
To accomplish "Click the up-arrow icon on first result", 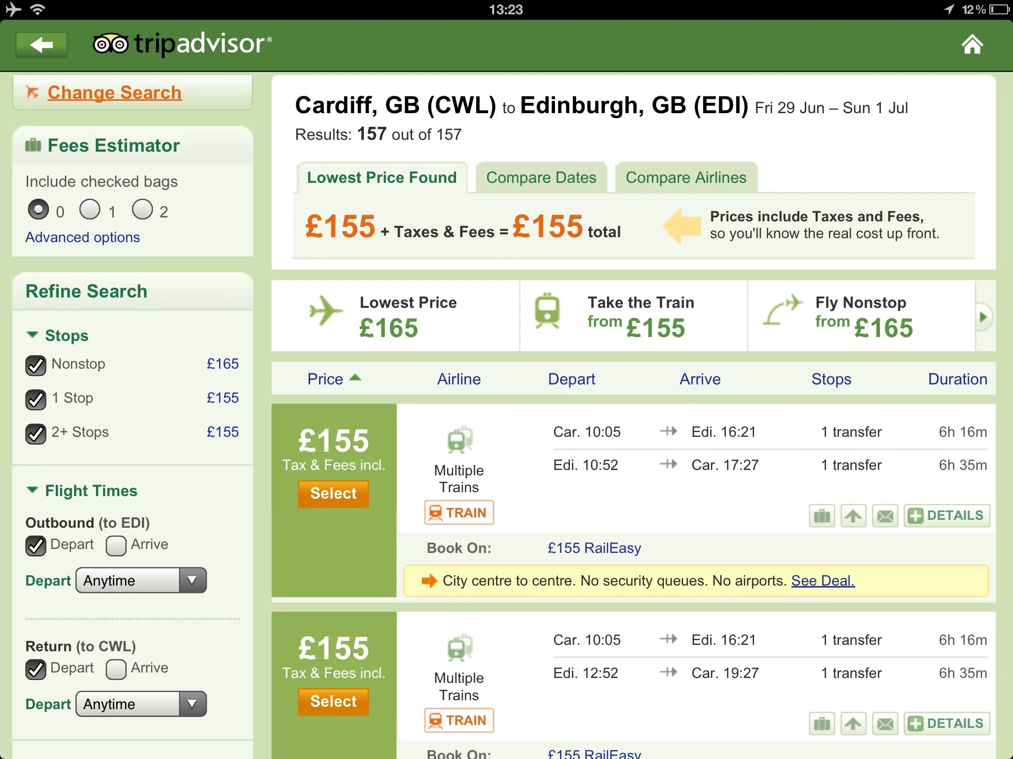I will 853,516.
